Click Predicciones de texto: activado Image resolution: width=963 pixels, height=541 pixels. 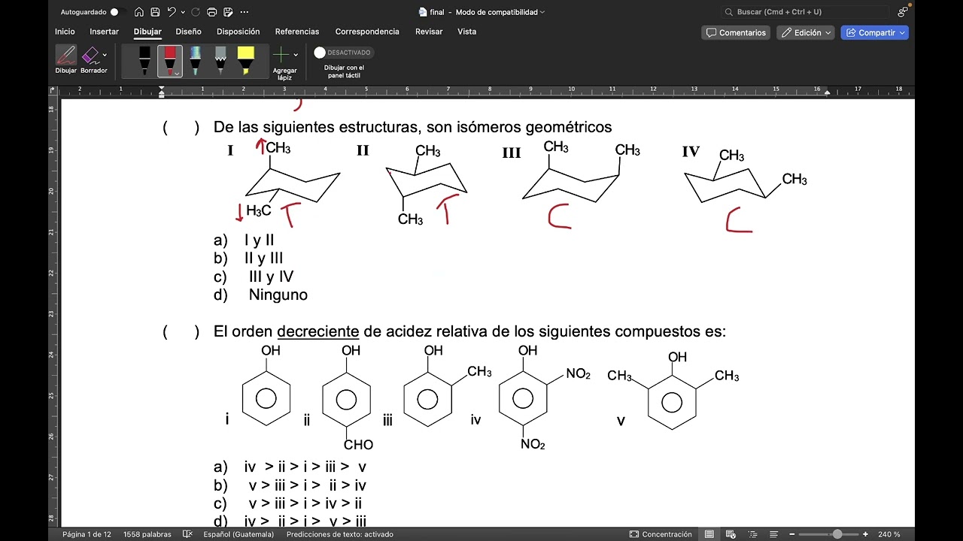pyautogui.click(x=339, y=534)
